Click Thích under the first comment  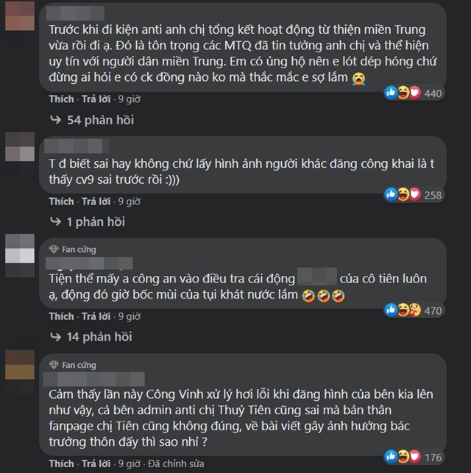tap(62, 99)
